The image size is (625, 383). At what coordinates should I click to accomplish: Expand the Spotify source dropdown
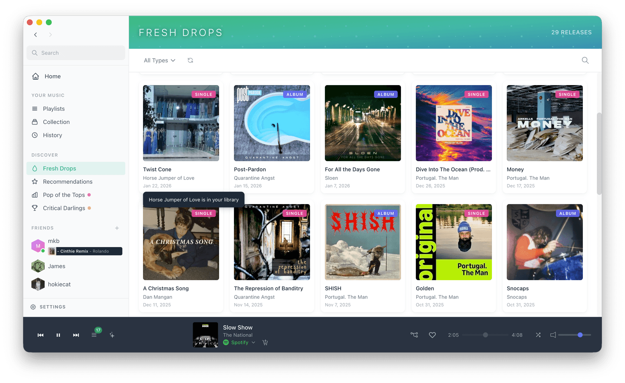[x=253, y=343]
